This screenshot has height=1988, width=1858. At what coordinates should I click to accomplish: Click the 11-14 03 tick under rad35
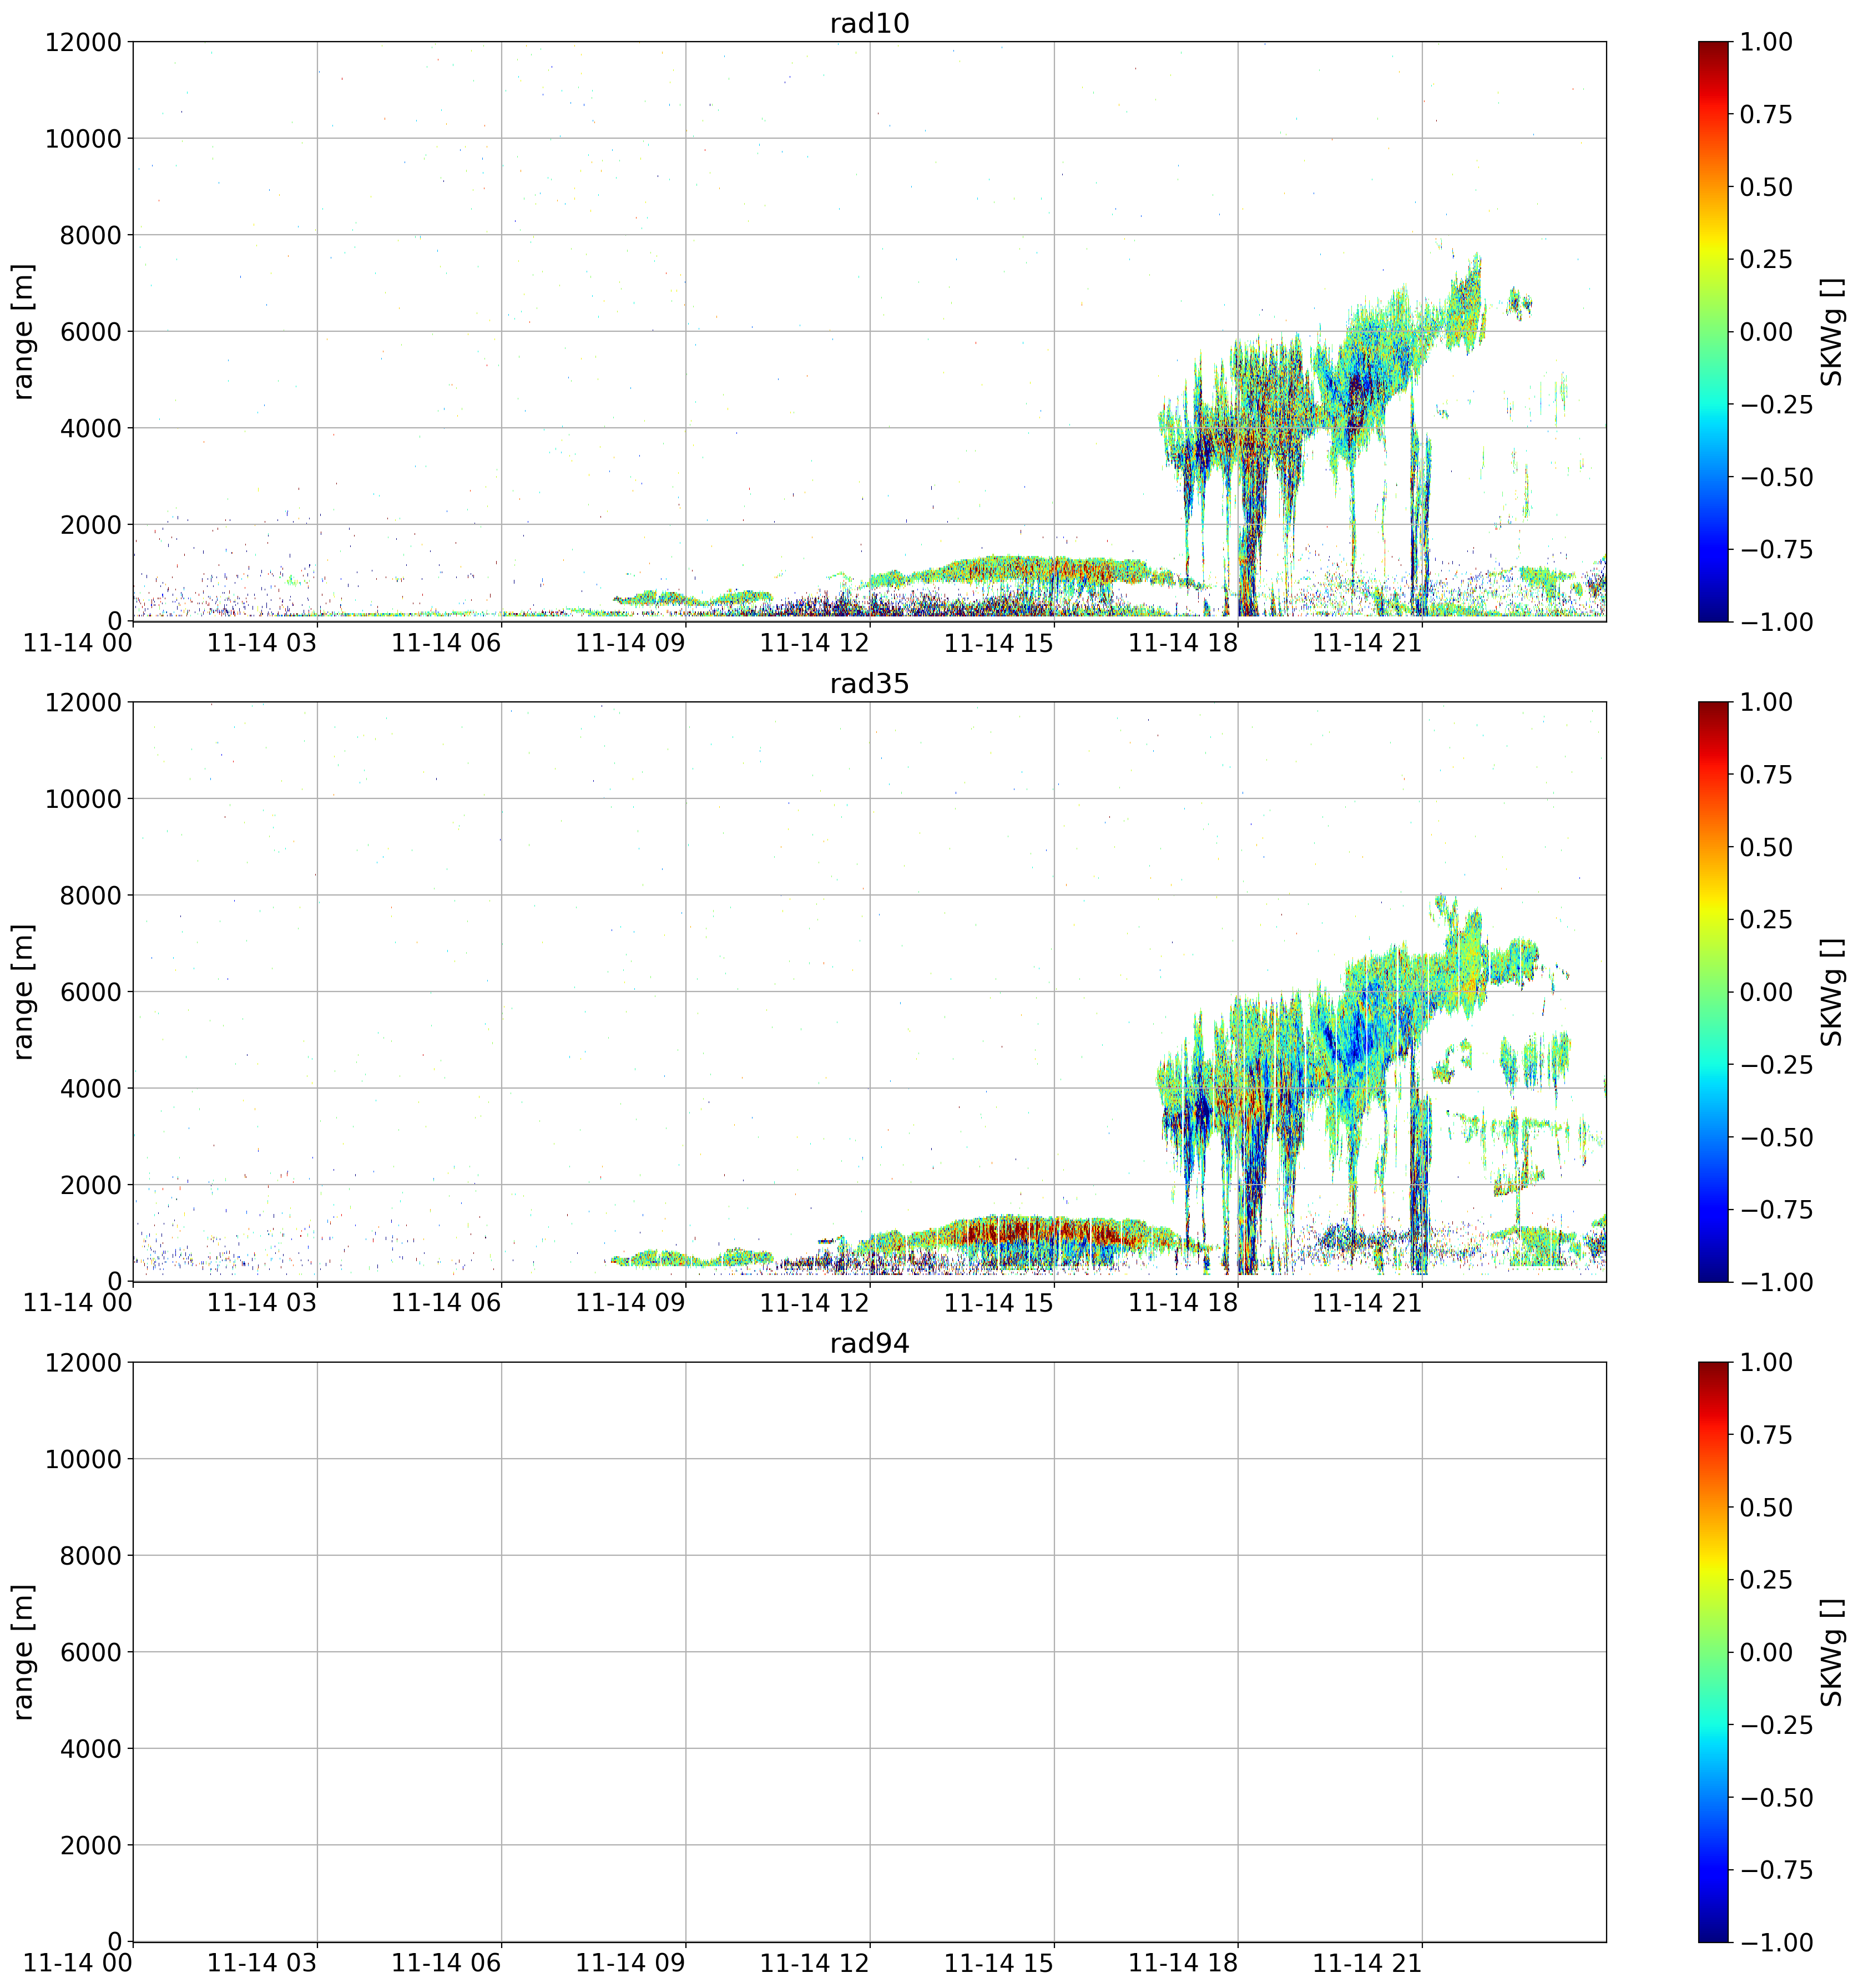pos(262,1303)
